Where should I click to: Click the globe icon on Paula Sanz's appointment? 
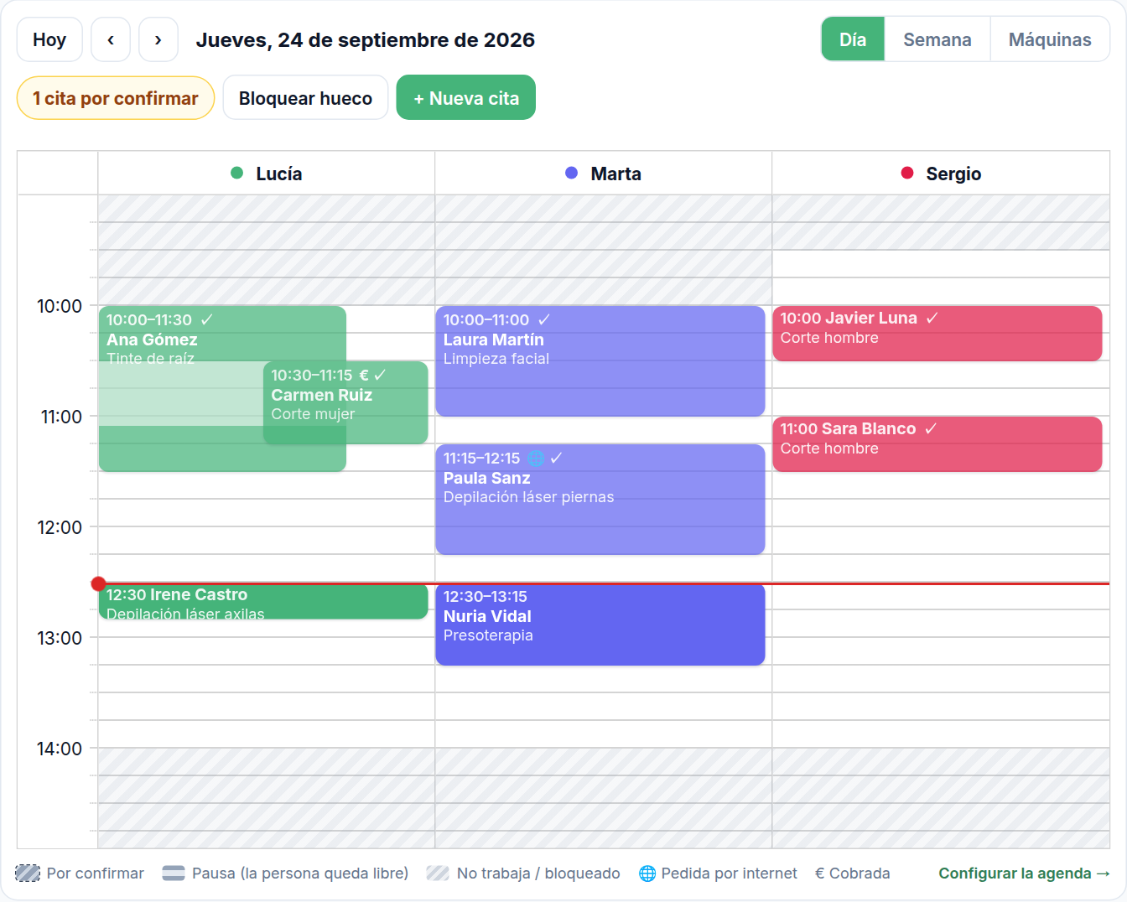(x=536, y=458)
